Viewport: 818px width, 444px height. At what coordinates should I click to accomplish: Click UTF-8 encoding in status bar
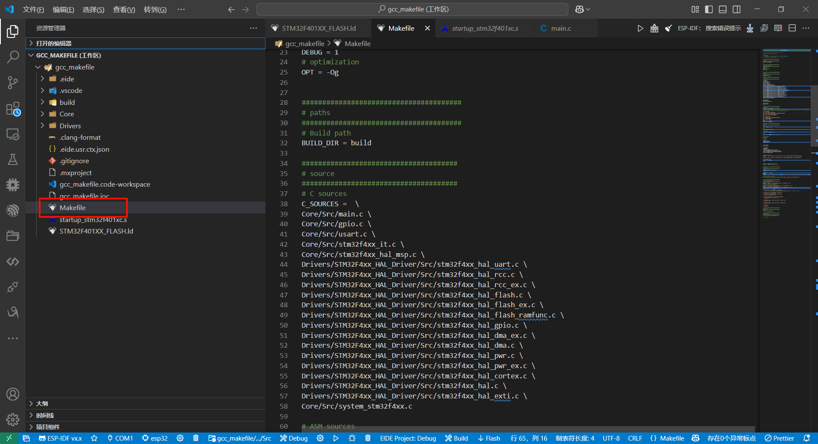[x=611, y=438]
